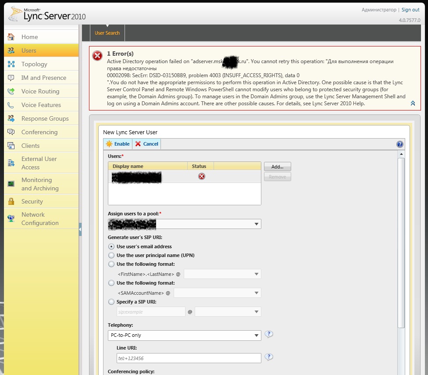Click the Voice Routing phone arrow icon
The image size is (428, 375).
tap(11, 91)
